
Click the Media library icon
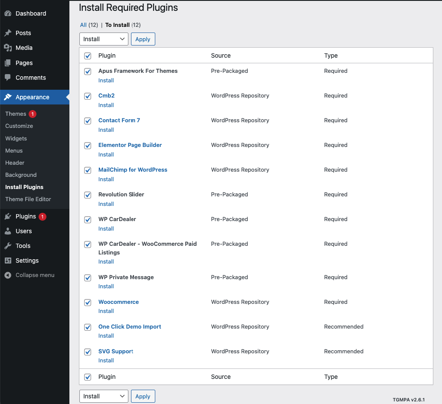click(x=8, y=48)
